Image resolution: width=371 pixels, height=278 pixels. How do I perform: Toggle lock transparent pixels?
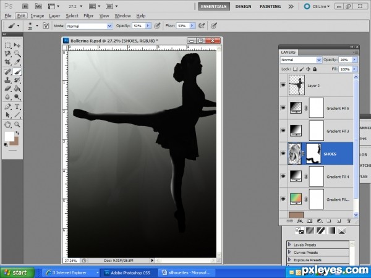point(295,69)
